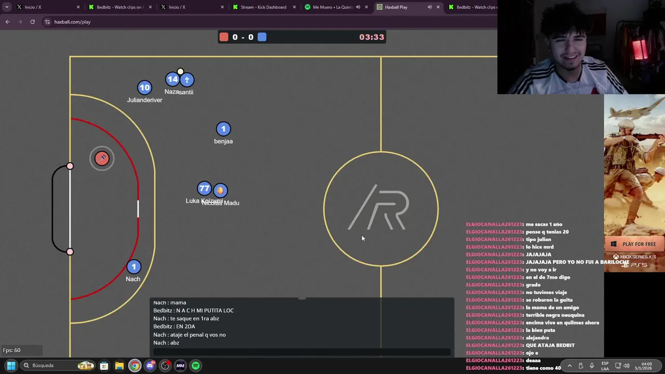The image size is (665, 374).
Task: Close the Haxball Play tab
Action: (x=438, y=7)
